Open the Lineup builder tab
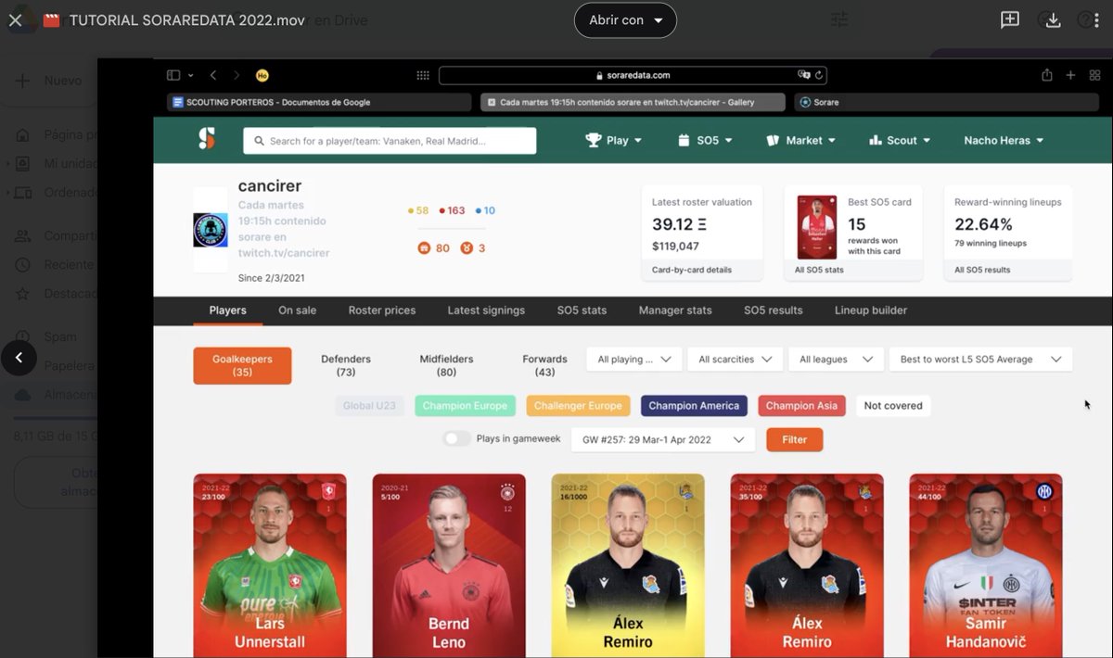Viewport: 1113px width, 658px height. 871,310
